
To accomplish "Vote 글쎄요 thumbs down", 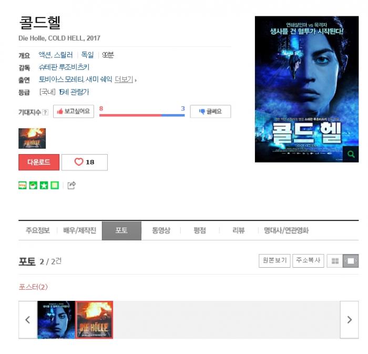I will (210, 112).
